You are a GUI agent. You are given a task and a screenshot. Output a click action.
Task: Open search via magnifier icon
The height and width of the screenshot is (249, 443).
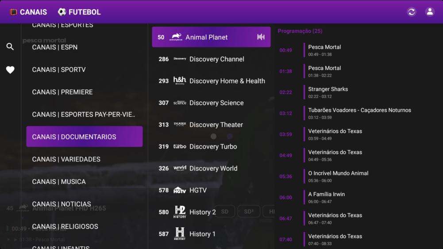click(10, 46)
